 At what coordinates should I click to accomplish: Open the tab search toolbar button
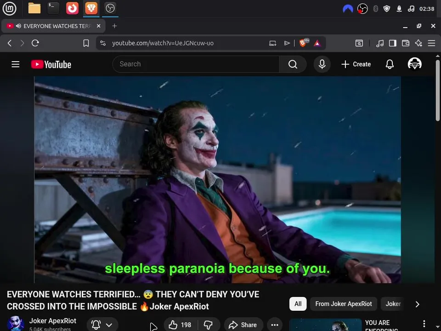(359, 43)
